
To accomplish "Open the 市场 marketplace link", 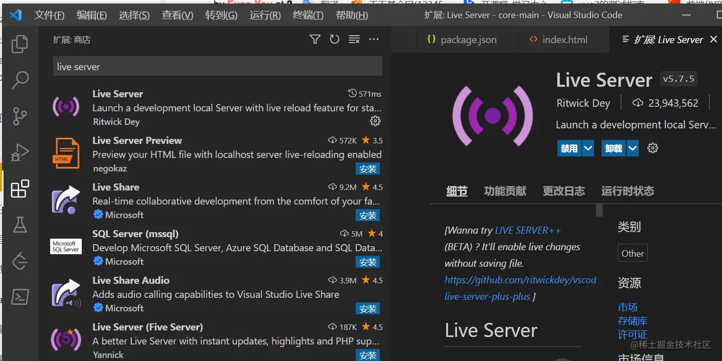I will pyautogui.click(x=628, y=307).
